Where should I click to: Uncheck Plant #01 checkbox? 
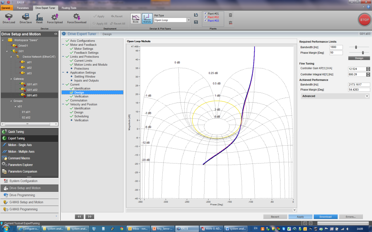point(206,13)
